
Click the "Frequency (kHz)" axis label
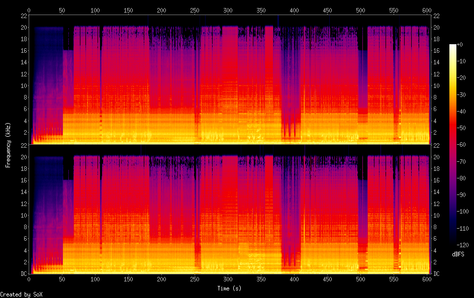tap(8, 145)
